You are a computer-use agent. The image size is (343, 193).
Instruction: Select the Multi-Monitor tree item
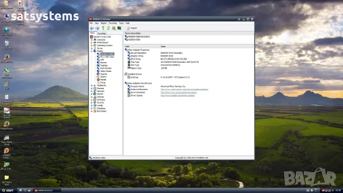click(x=106, y=68)
